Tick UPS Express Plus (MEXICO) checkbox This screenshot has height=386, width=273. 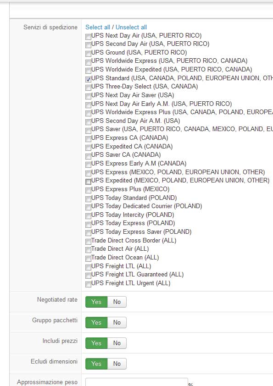pos(88,190)
